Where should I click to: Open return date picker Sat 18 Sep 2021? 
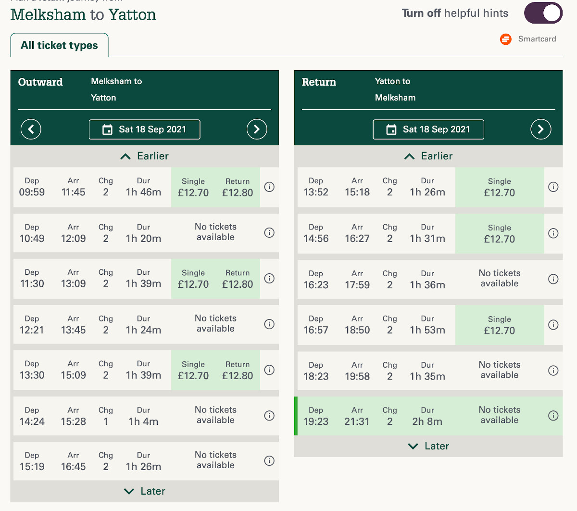(428, 129)
